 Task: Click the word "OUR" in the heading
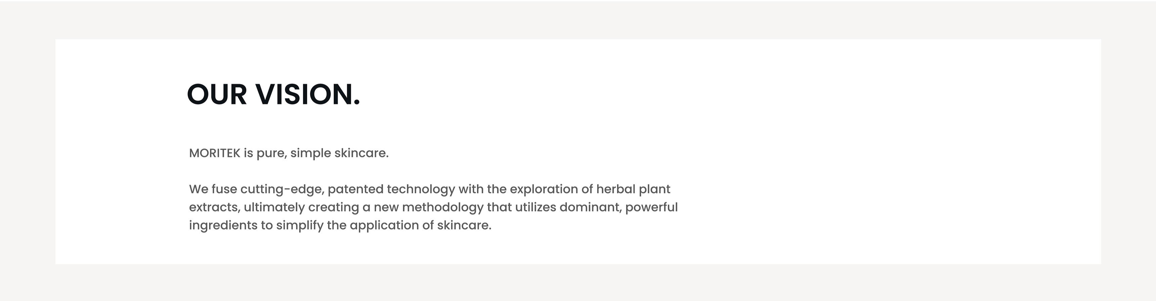coord(217,95)
